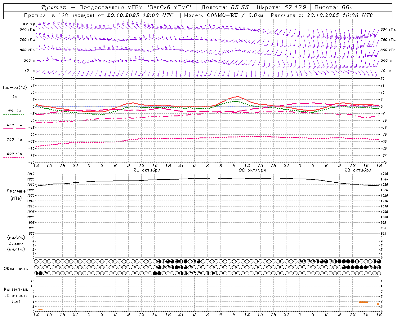Image resolution: width=397 pixels, height=317 pixels.
Task: Select the "21 октября" date label
Action: click(x=147, y=170)
